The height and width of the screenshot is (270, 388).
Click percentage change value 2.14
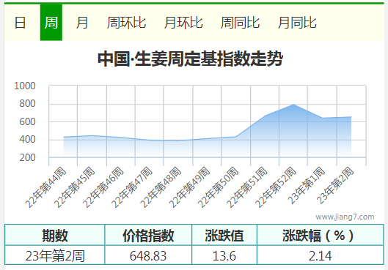tap(321, 255)
